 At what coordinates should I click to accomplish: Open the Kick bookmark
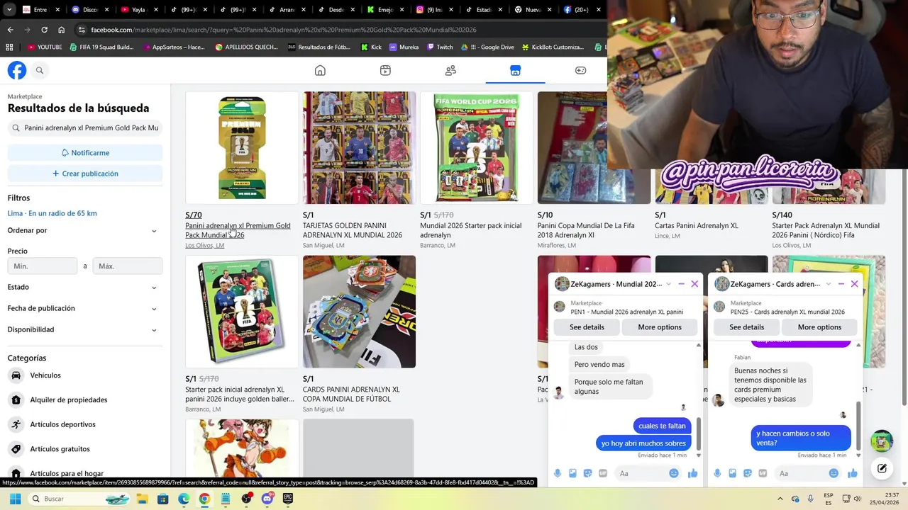pyautogui.click(x=371, y=47)
